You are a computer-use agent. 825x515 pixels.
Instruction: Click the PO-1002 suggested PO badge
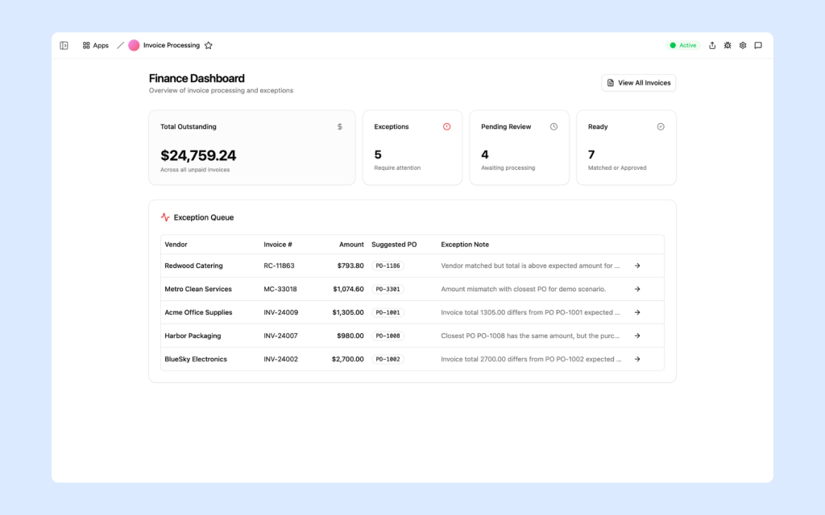tap(388, 360)
